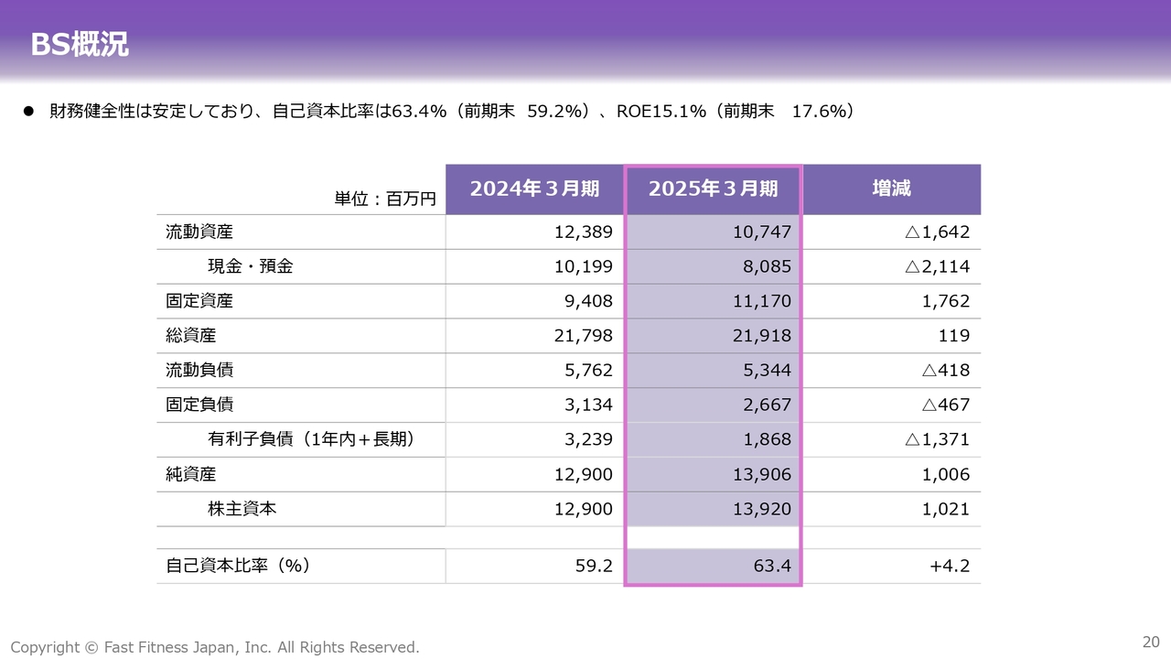Screen dimensions: 1171x659
Task: Click the value 8,085 for 現金・預金
Action: pyautogui.click(x=767, y=266)
